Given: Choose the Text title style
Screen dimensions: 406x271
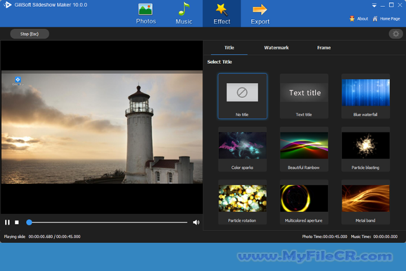Looking at the screenshot, I should pos(304,96).
